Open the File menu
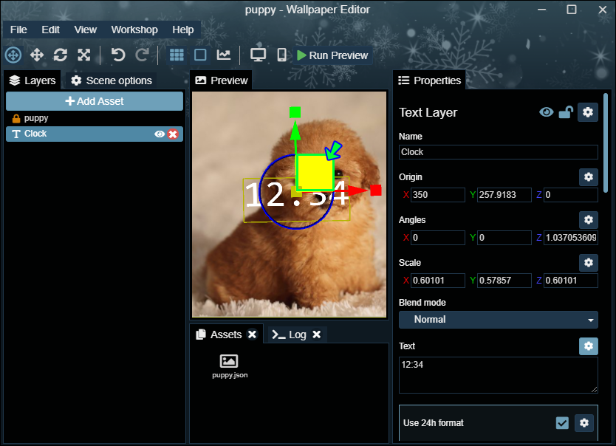 click(x=18, y=30)
